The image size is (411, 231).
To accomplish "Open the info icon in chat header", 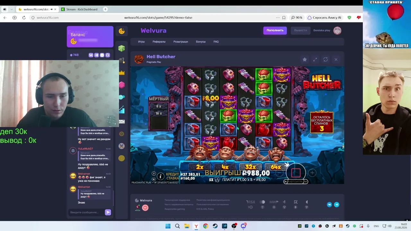I will pyautogui.click(x=102, y=55).
